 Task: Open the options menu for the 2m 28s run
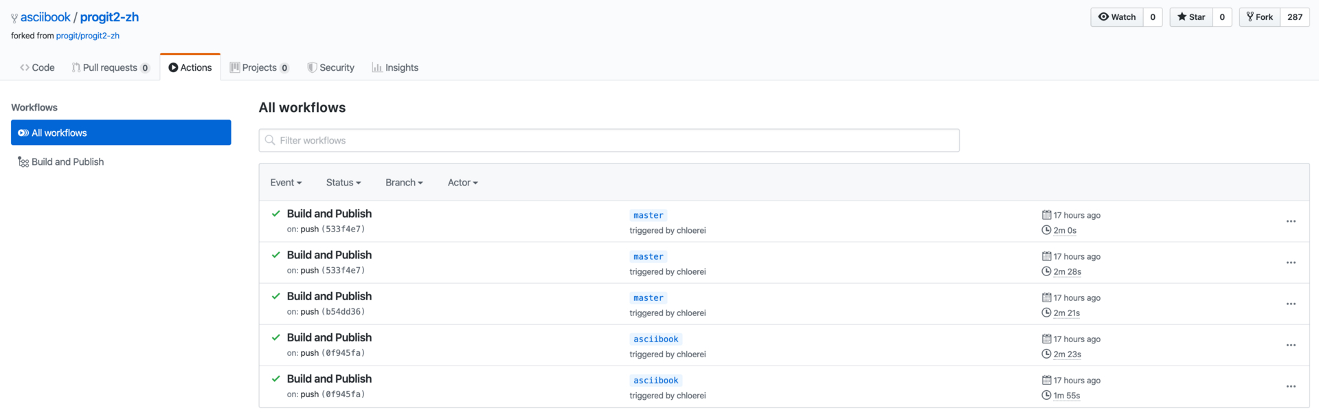(x=1291, y=262)
